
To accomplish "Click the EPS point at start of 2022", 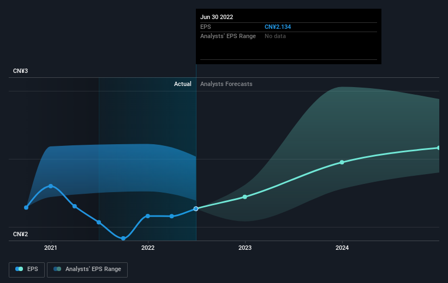I will pos(148,216).
